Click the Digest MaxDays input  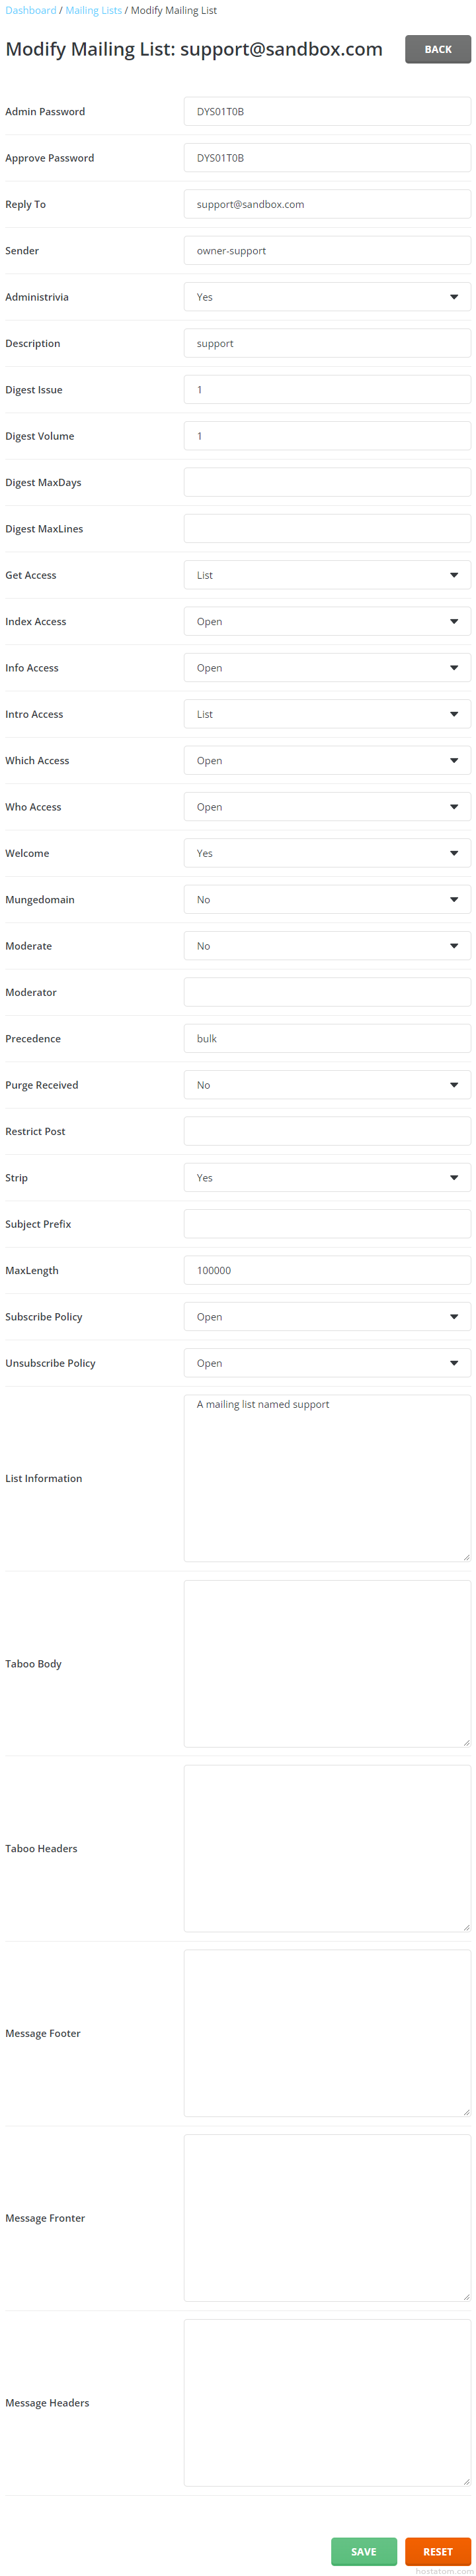click(327, 482)
